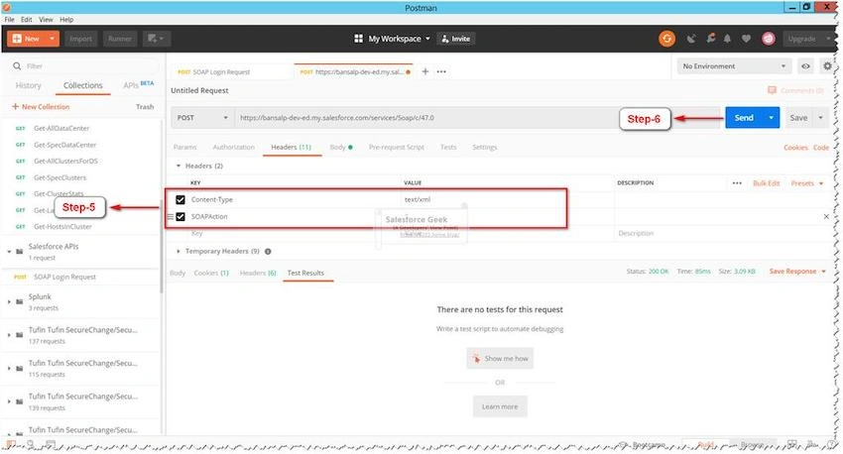Viewport: 843px width, 454px height.
Task: Open the Help menu
Action: (x=66, y=20)
